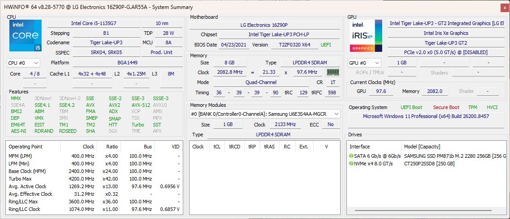The height and width of the screenshot is (219, 510).
Task: Select the SAMSUNG SSD PM871b drive row
Action: tap(426, 156)
